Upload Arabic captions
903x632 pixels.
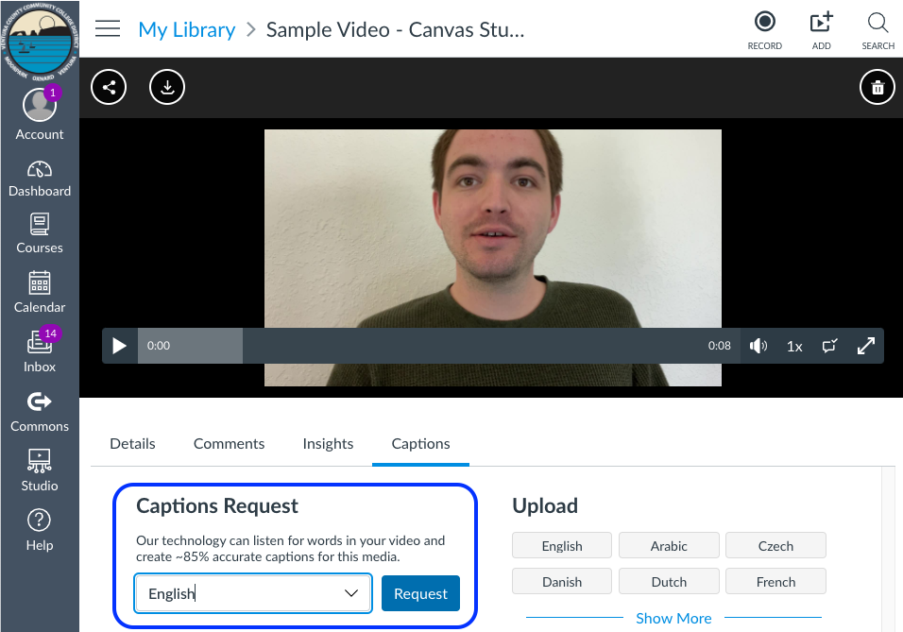click(669, 546)
